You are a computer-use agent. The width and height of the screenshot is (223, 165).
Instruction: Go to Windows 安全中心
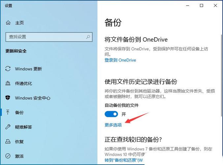(33, 98)
